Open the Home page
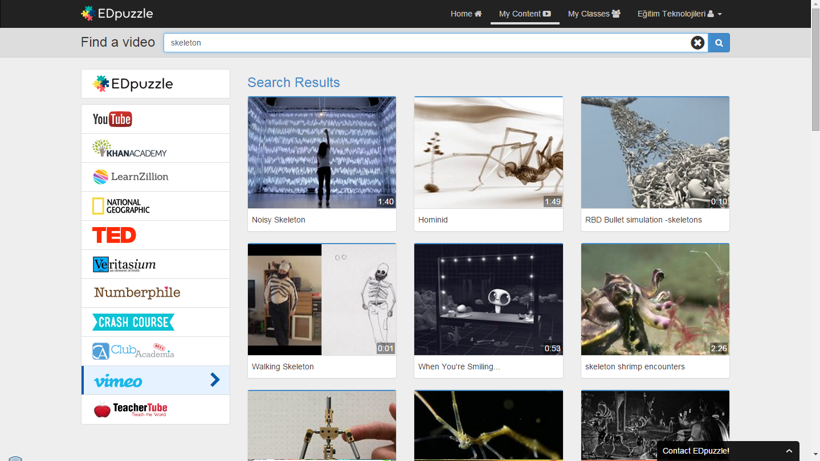Screen dimensions: 820x461 pyautogui.click(x=466, y=14)
